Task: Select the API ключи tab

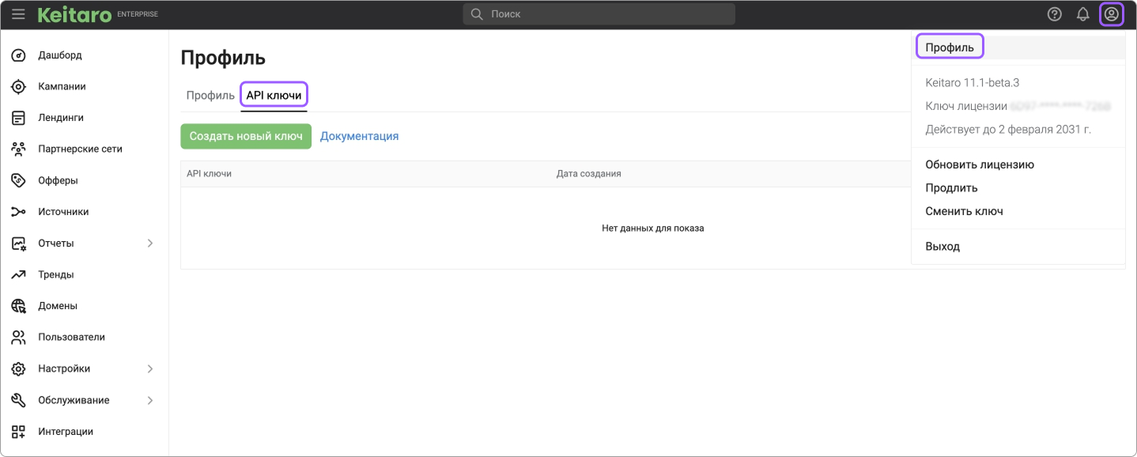Action: tap(274, 96)
